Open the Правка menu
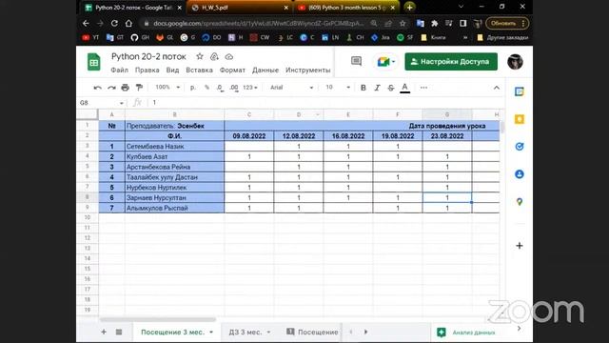 pyautogui.click(x=147, y=70)
